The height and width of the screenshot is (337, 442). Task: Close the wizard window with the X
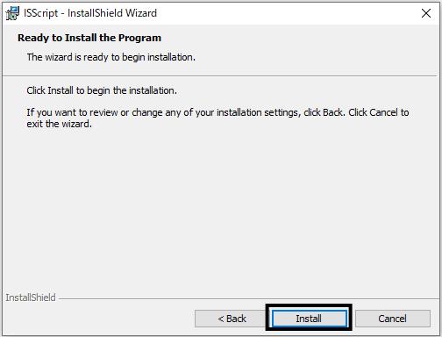pos(426,13)
